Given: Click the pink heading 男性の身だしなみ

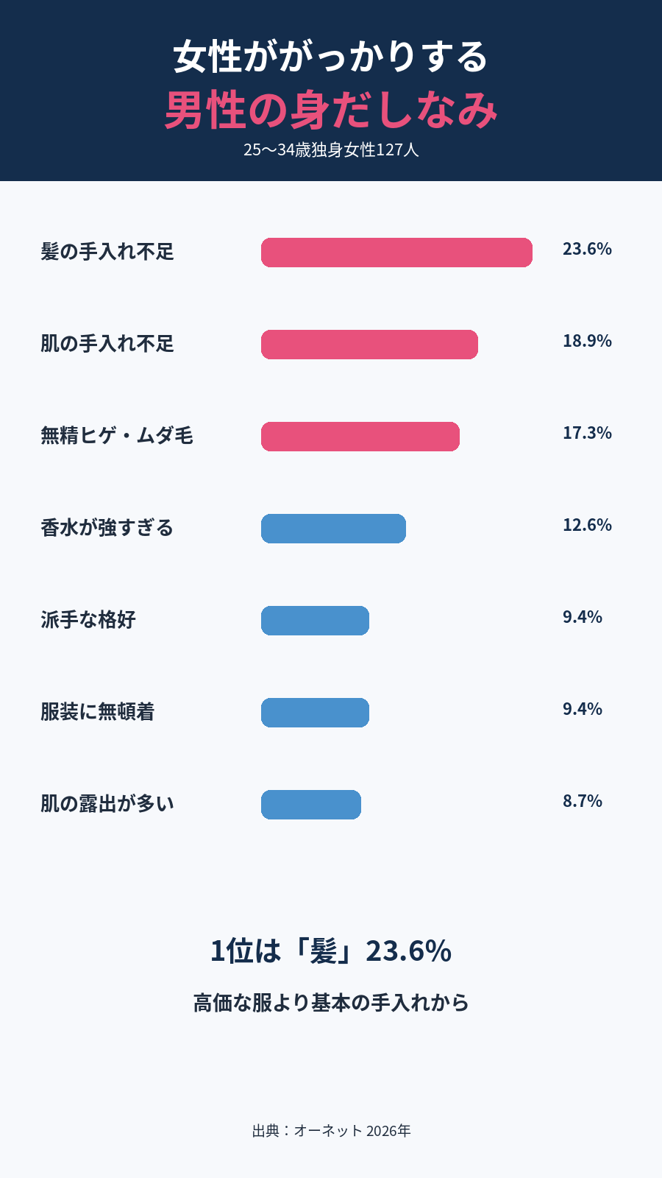Looking at the screenshot, I should (331, 110).
